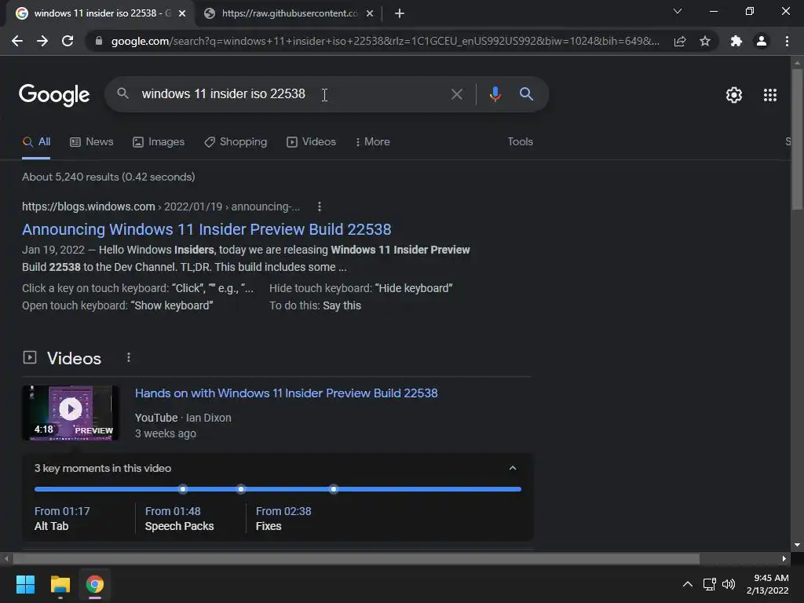Viewport: 804px width, 603px height.
Task: Reload the current Google page
Action: pyautogui.click(x=68, y=41)
